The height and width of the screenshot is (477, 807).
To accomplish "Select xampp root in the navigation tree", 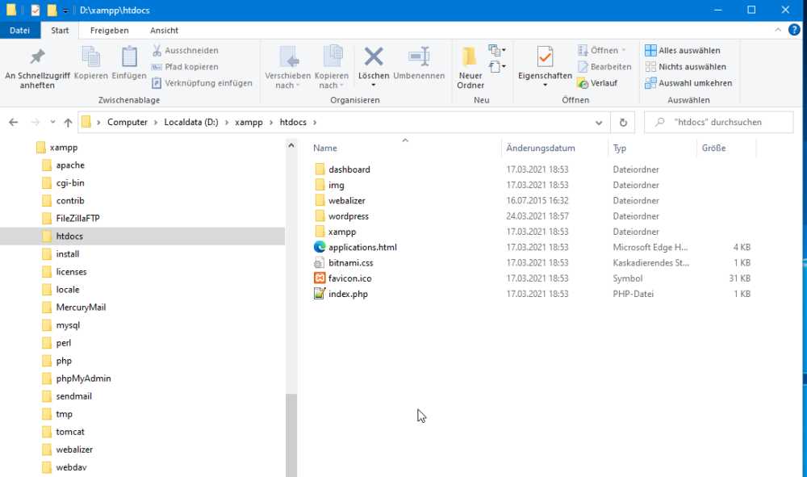I will click(57, 148).
